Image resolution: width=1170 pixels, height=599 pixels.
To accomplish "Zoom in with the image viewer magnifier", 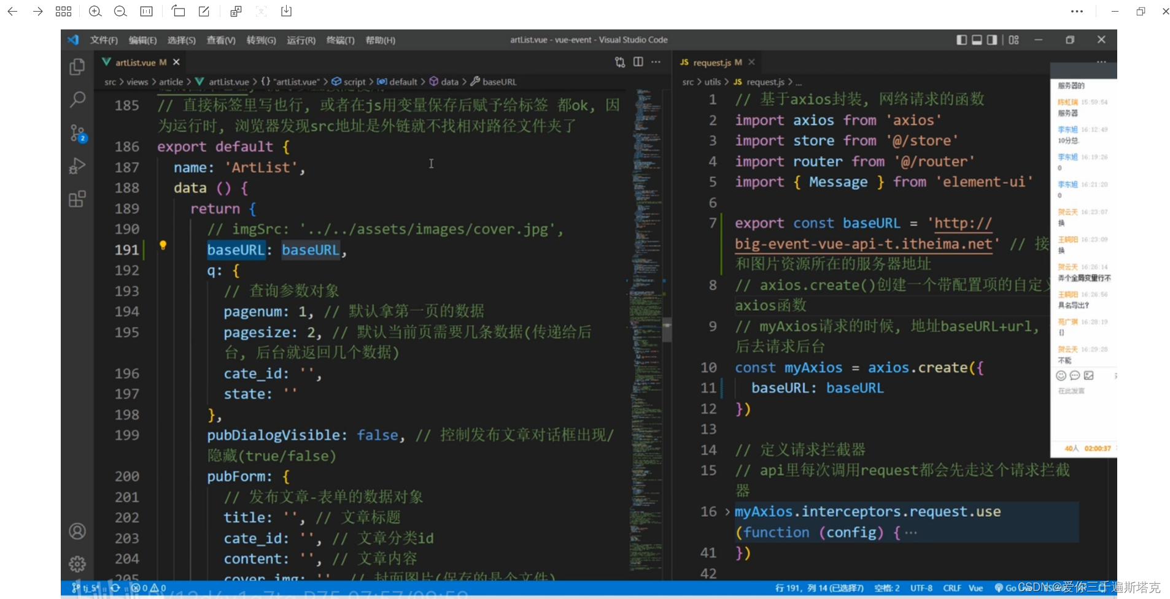I will (x=95, y=11).
